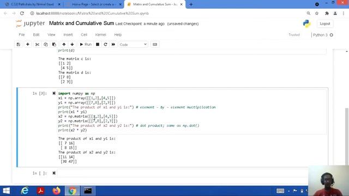The height and width of the screenshot is (196, 349).
Task: Bookmark this page with star icon
Action: 317,13
